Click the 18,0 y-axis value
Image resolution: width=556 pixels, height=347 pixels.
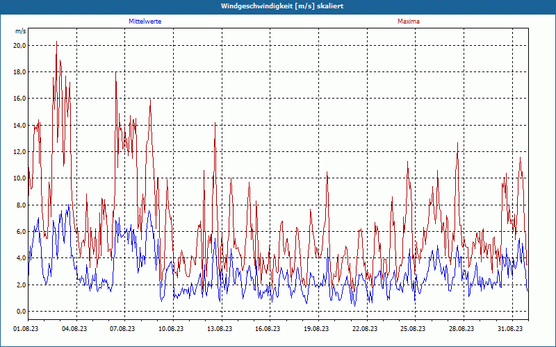tap(19, 72)
